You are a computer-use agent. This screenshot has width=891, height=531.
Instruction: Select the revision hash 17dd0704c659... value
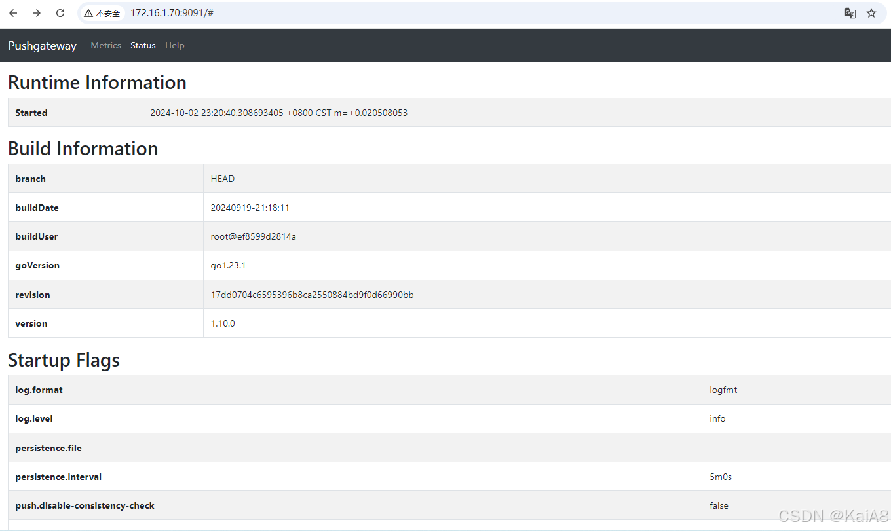(312, 295)
